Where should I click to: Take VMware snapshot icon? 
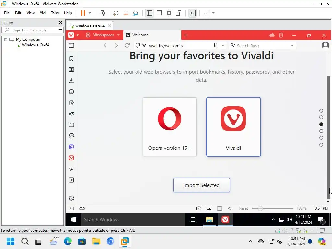coord(116,13)
